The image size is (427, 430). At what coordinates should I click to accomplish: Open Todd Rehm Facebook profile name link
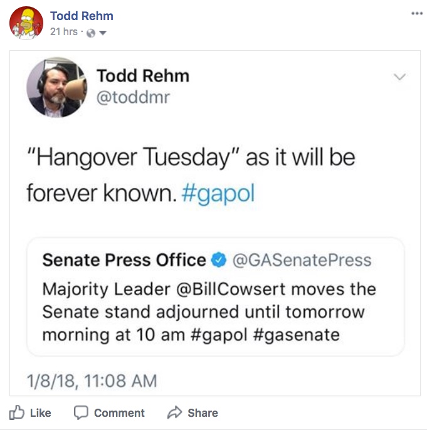82,16
